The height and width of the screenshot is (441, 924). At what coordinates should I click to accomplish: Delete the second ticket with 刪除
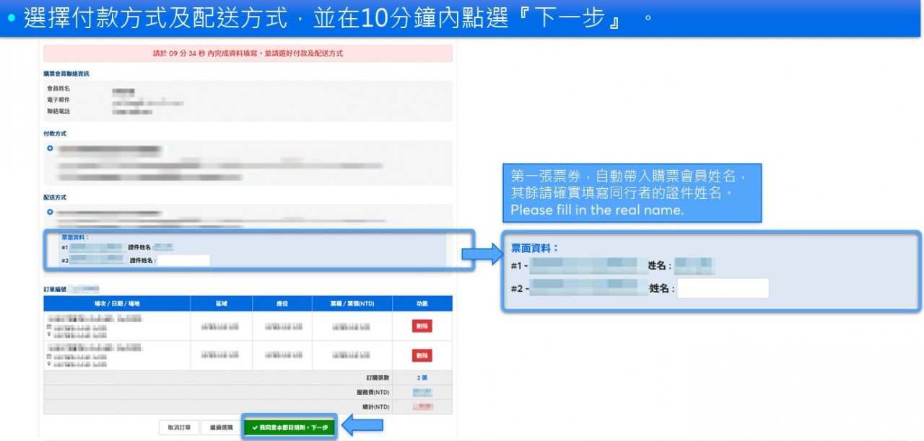point(422,356)
